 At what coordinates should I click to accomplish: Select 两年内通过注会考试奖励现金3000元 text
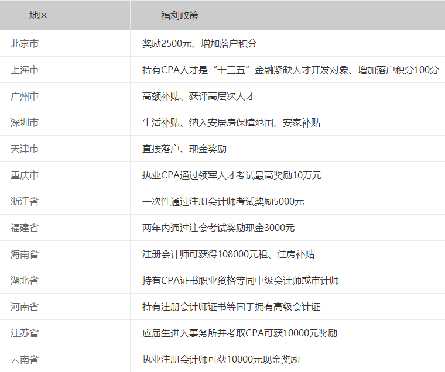218,228
